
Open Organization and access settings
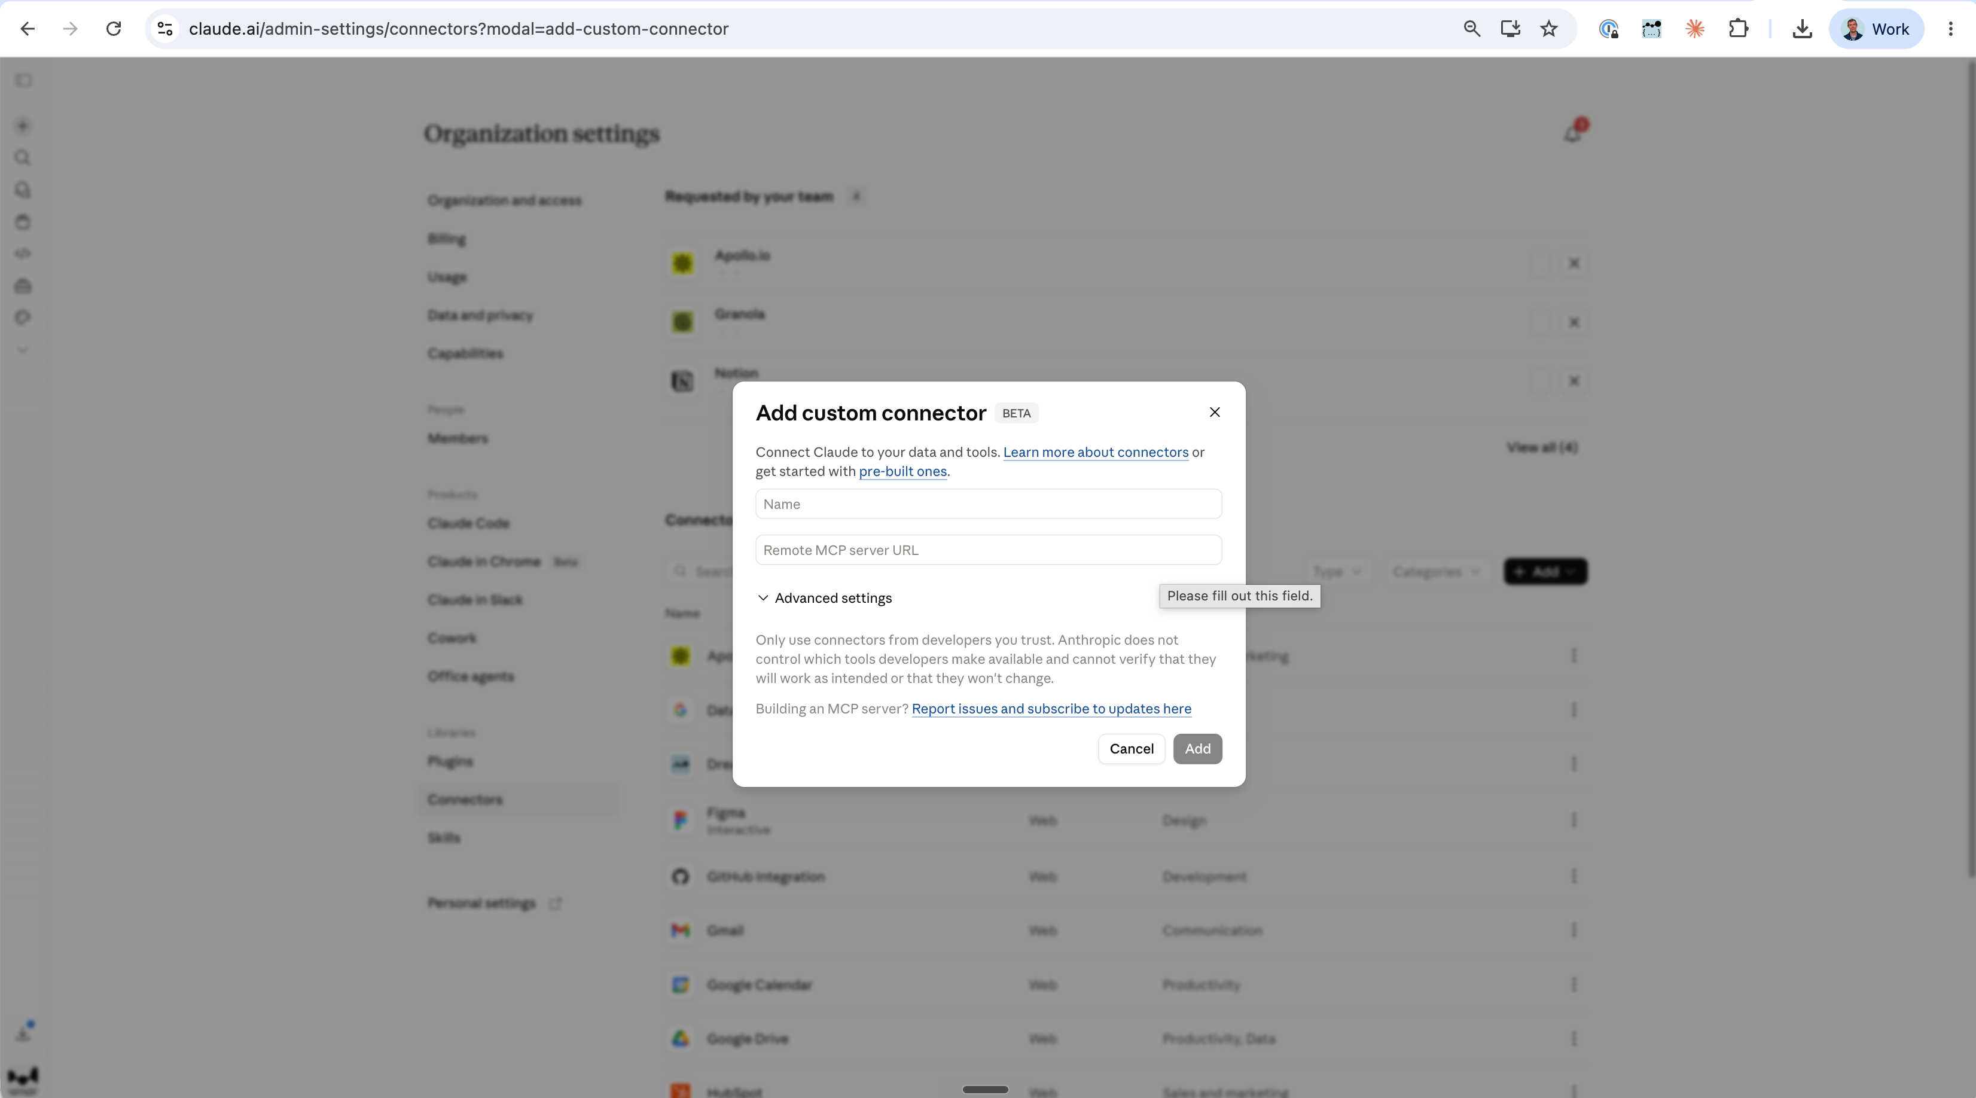coord(504,200)
